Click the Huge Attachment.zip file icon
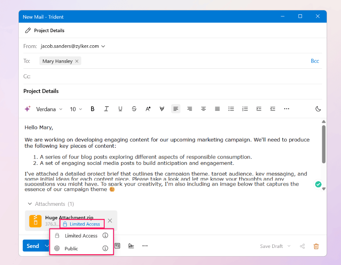 pyautogui.click(x=35, y=221)
